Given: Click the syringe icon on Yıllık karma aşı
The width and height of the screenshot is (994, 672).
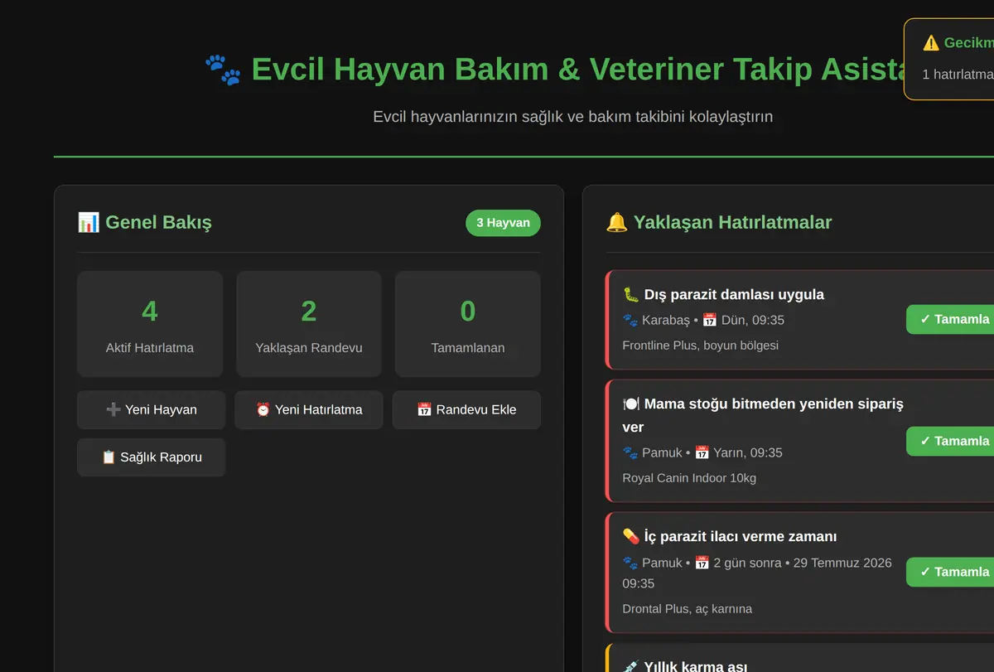Looking at the screenshot, I should click(x=631, y=667).
